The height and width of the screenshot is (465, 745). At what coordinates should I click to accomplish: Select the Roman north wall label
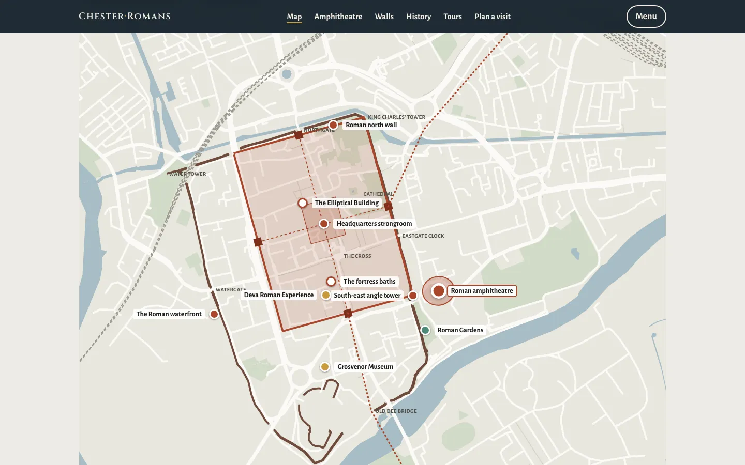371,125
